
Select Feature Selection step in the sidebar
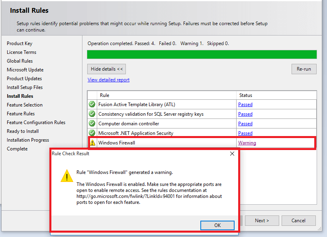[25, 105]
